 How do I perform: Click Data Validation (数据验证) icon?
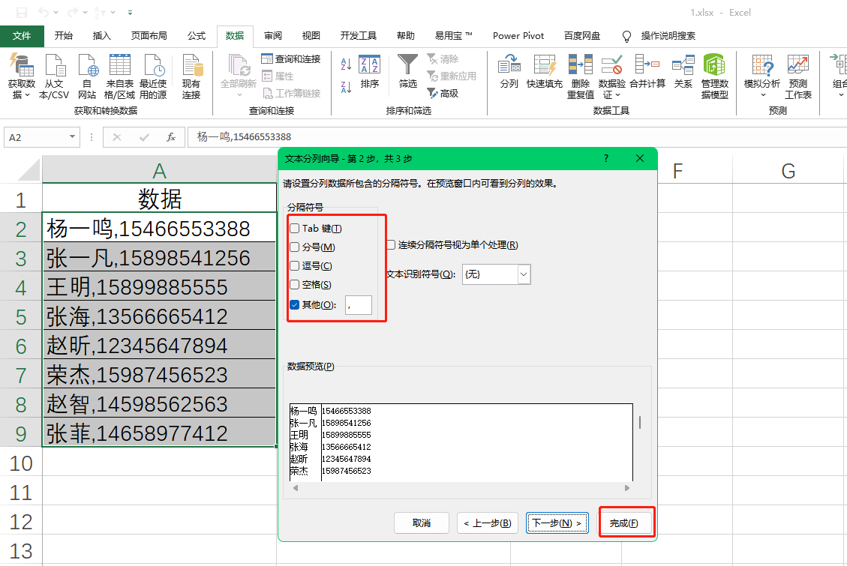coord(611,66)
